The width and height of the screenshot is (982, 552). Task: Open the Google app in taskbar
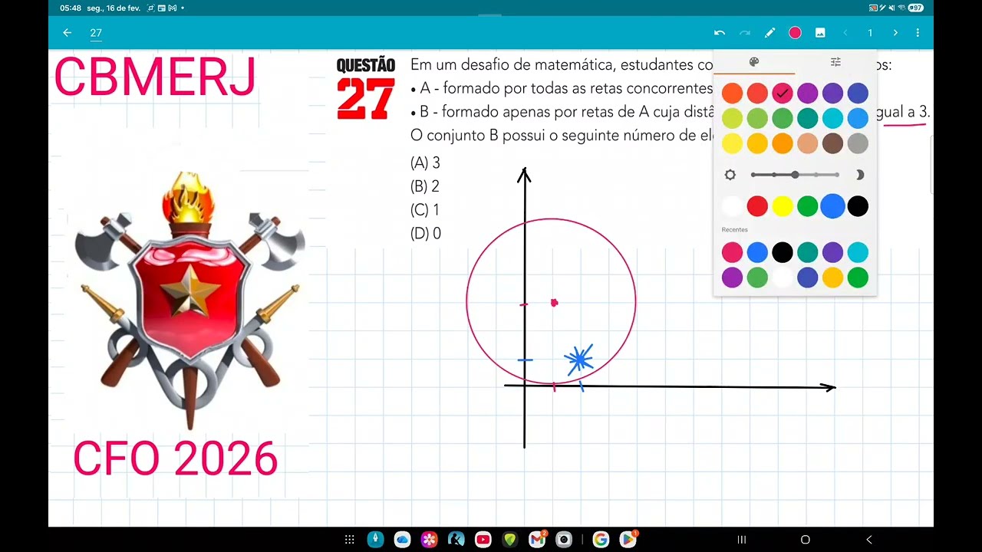pos(601,540)
